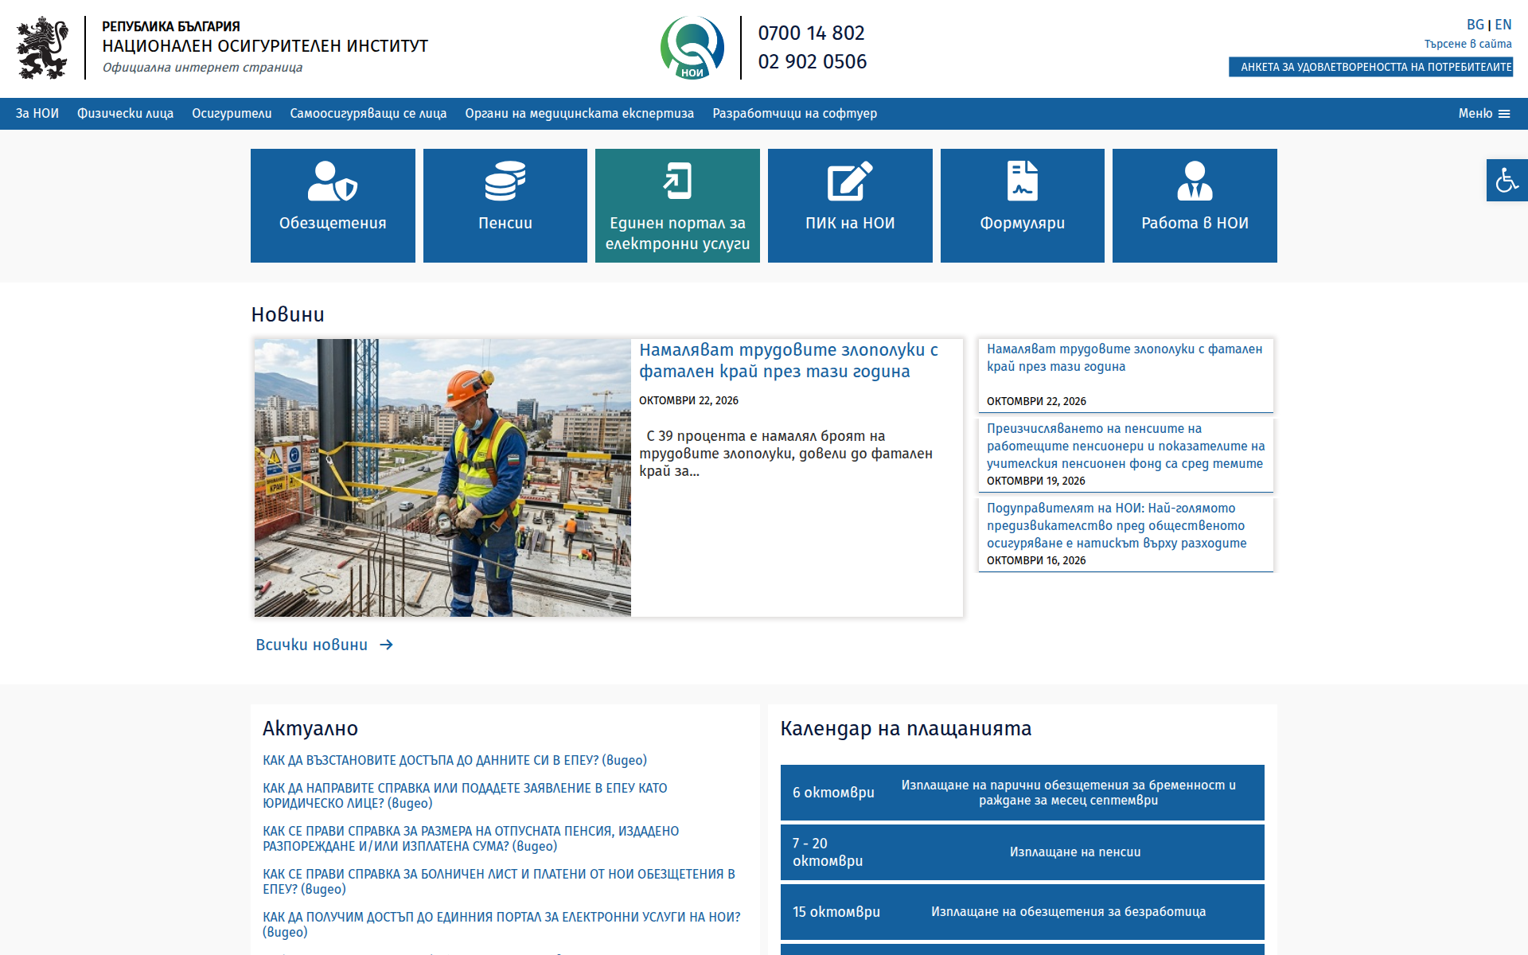Image resolution: width=1528 pixels, height=955 pixels.
Task: Open the ПИК на НОИ tile
Action: point(850,205)
